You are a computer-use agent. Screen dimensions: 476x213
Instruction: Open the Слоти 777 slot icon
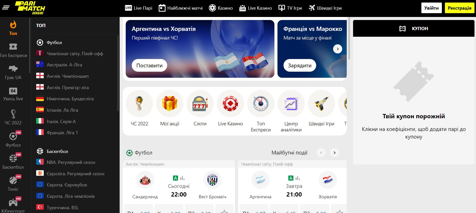pyautogui.click(x=200, y=104)
